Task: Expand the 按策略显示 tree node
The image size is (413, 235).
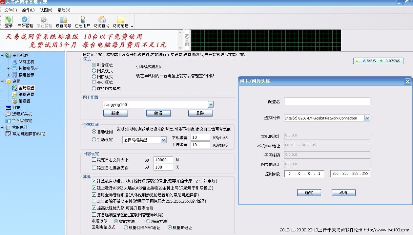Action: (8, 68)
